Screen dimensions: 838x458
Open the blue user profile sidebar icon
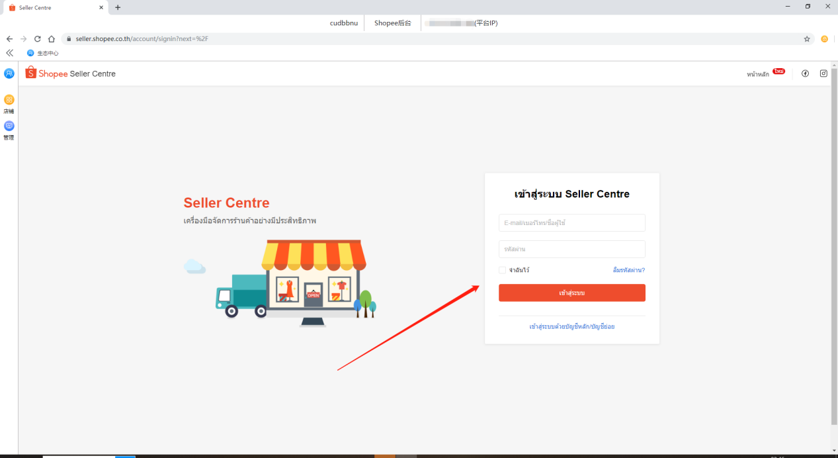(x=9, y=73)
